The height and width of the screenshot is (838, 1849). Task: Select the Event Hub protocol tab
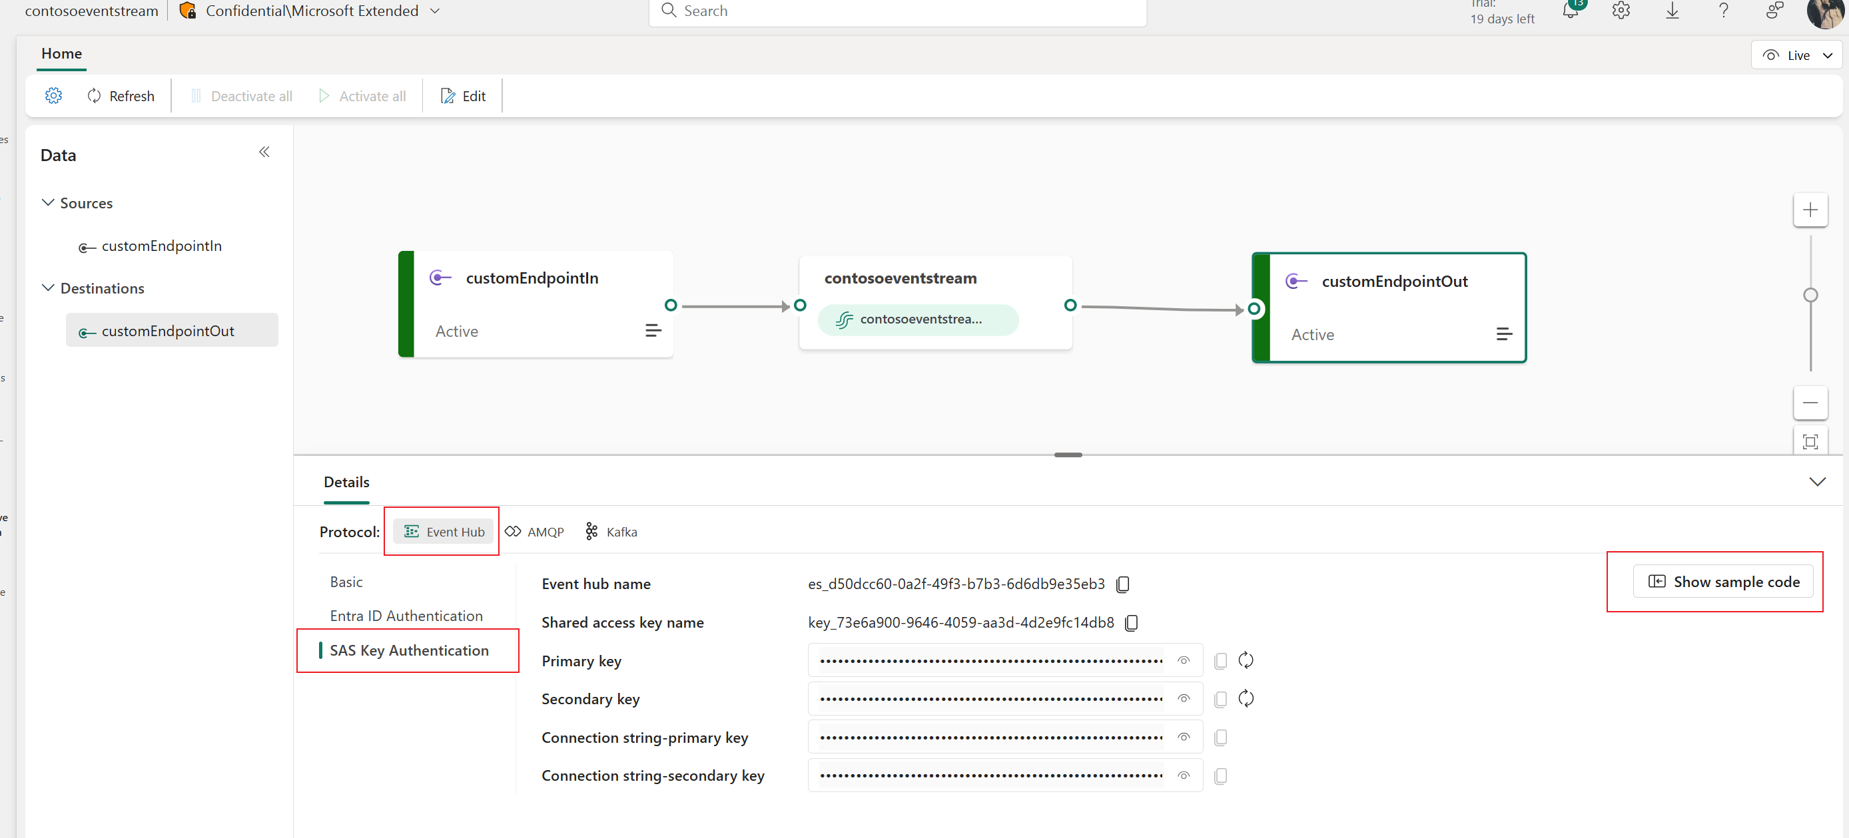(x=442, y=530)
